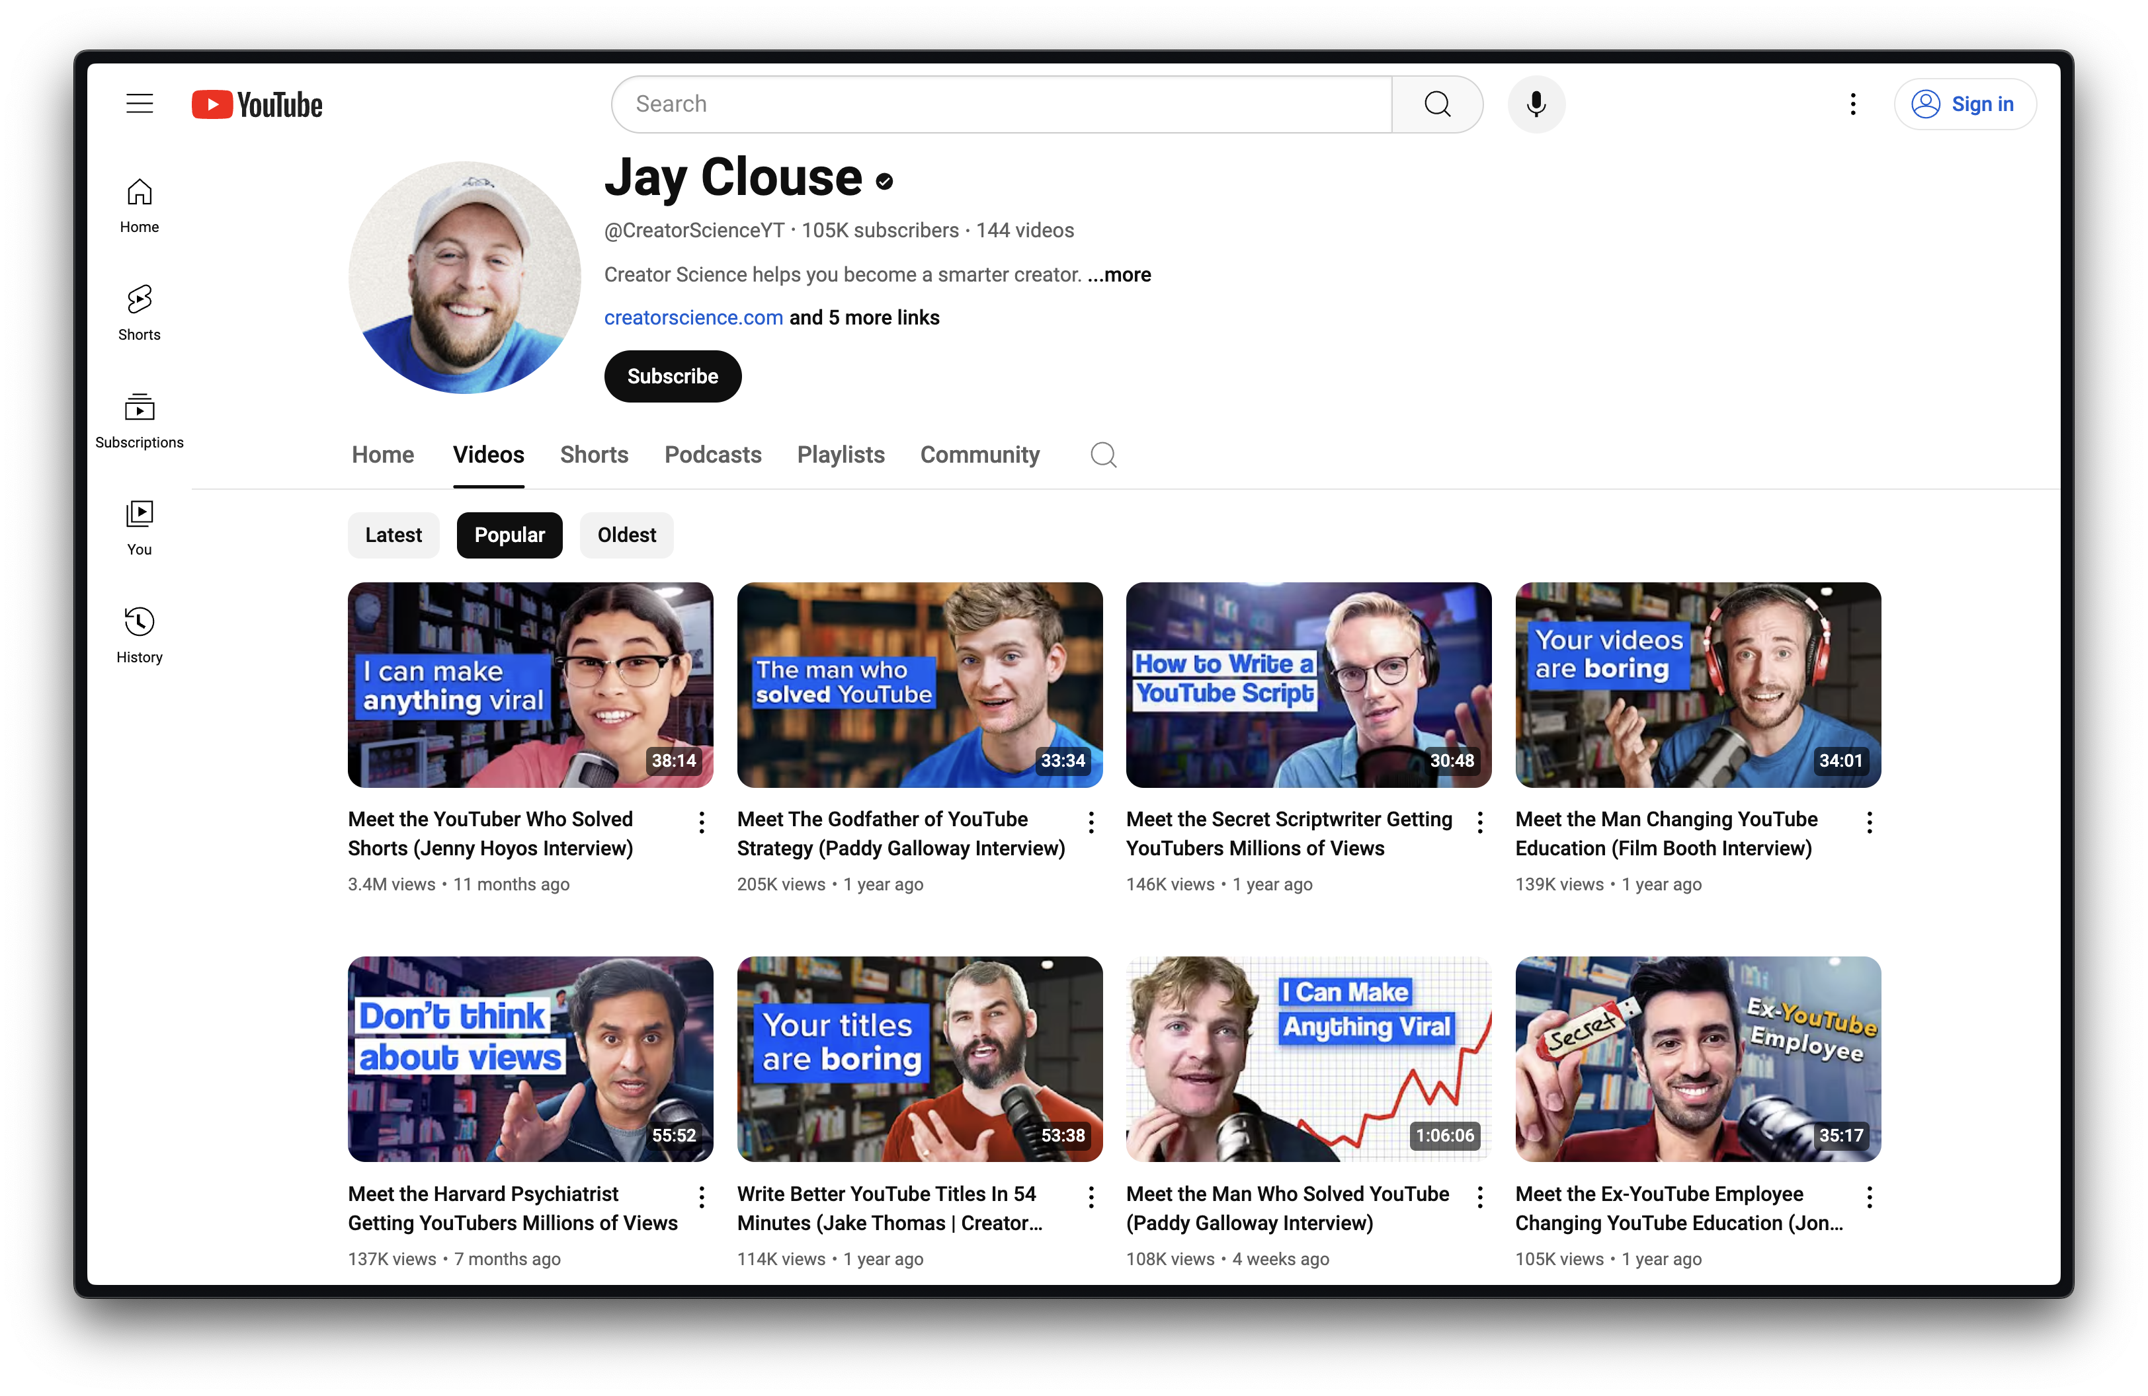
Task: Open options for Harvard Psychiatrist video
Action: 701,1196
